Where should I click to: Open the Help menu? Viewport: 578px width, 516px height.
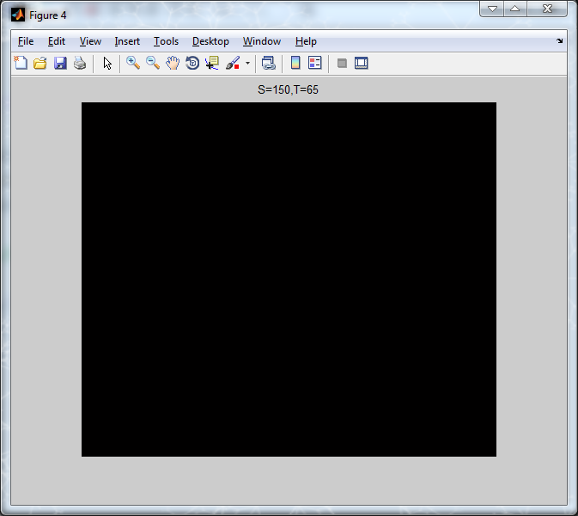pos(306,41)
